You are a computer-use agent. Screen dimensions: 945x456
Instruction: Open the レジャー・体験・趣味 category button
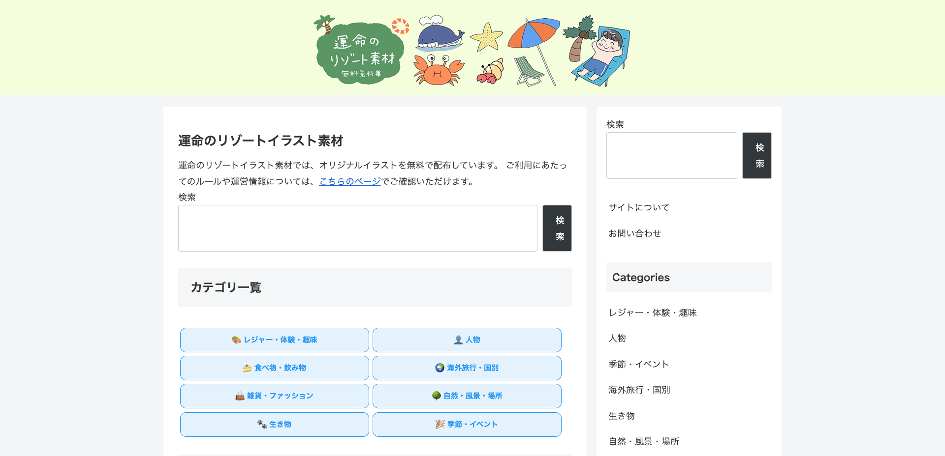(274, 340)
